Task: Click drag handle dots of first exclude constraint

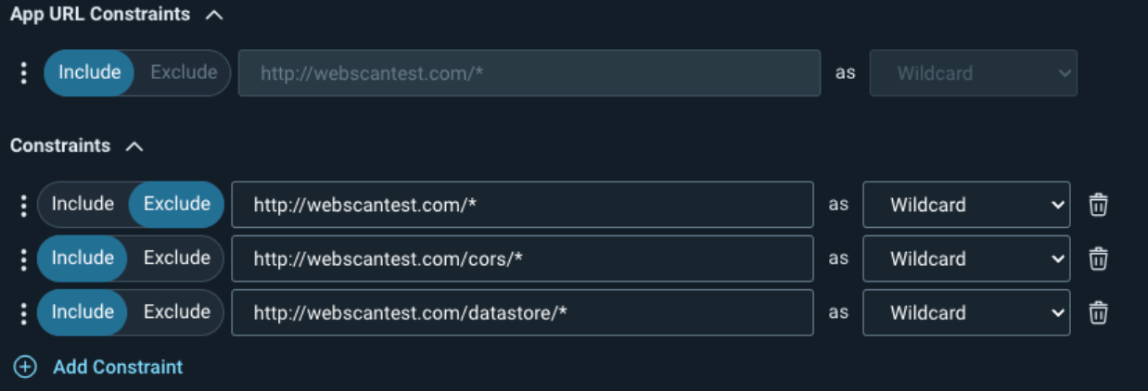Action: [24, 205]
